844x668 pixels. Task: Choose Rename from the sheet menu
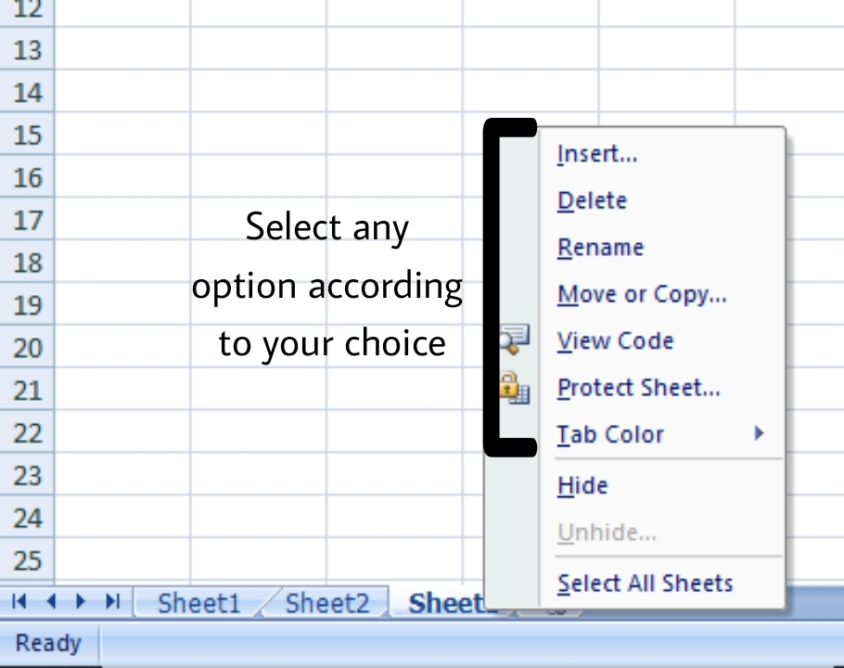point(600,248)
